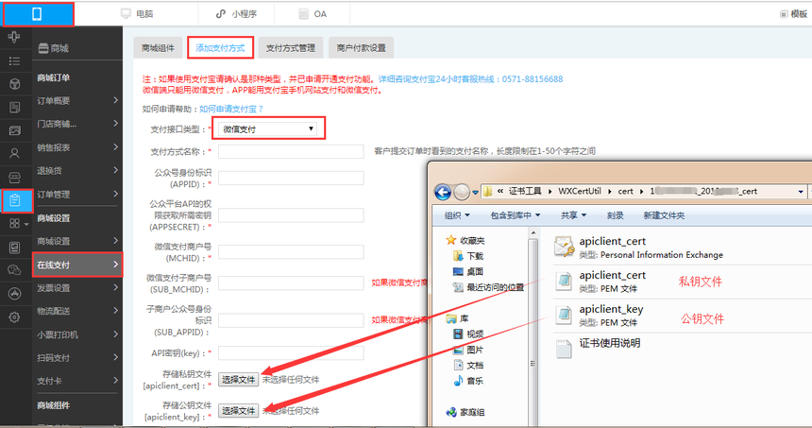Open the 视频 videos library
The height and width of the screenshot is (428, 812).
tap(468, 334)
